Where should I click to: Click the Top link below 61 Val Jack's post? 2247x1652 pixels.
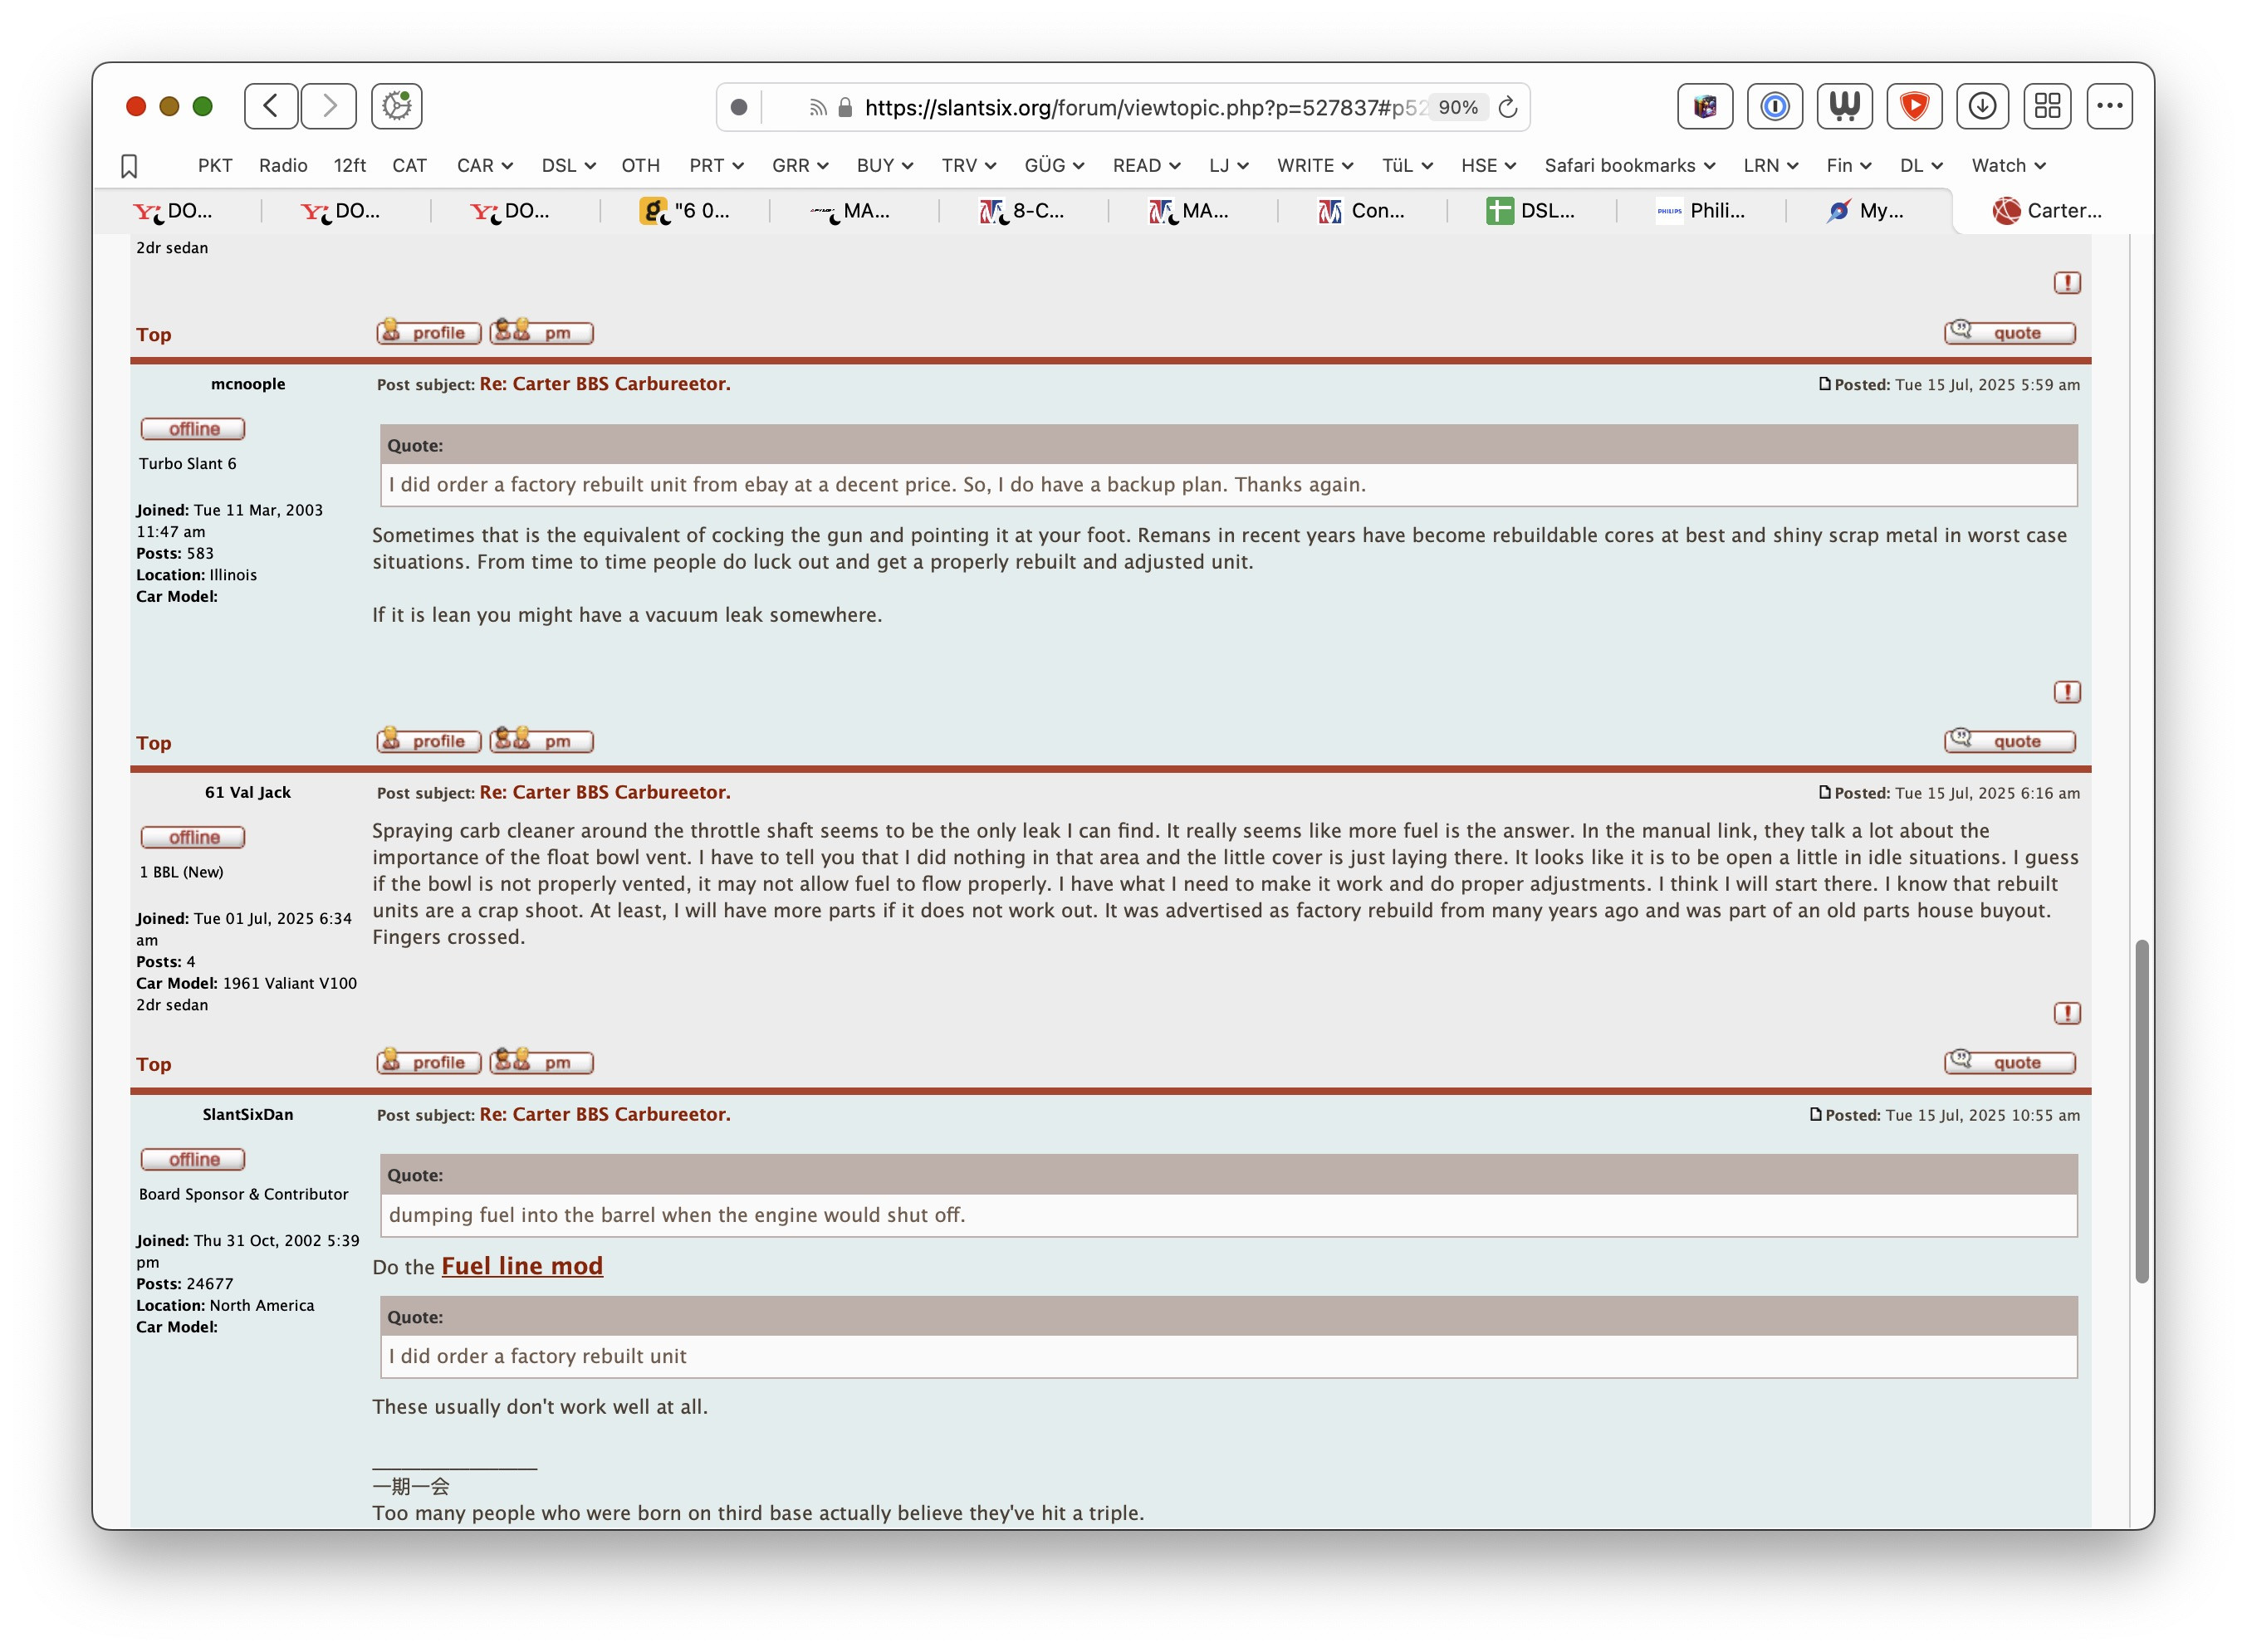pos(154,1064)
